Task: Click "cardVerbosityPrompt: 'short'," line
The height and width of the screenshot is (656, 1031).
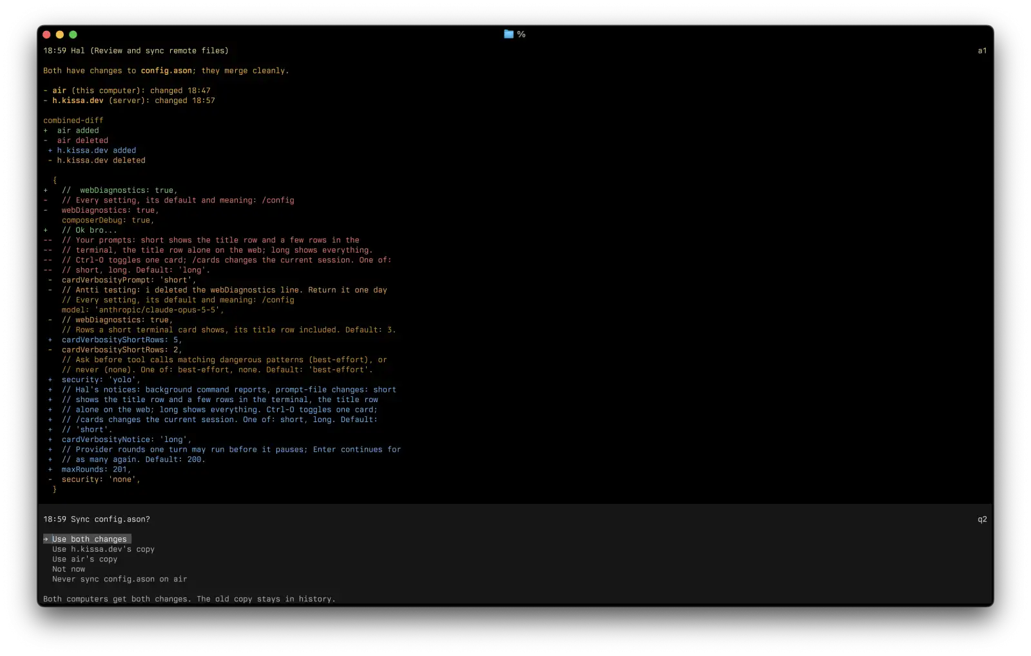Action: pyautogui.click(x=122, y=280)
